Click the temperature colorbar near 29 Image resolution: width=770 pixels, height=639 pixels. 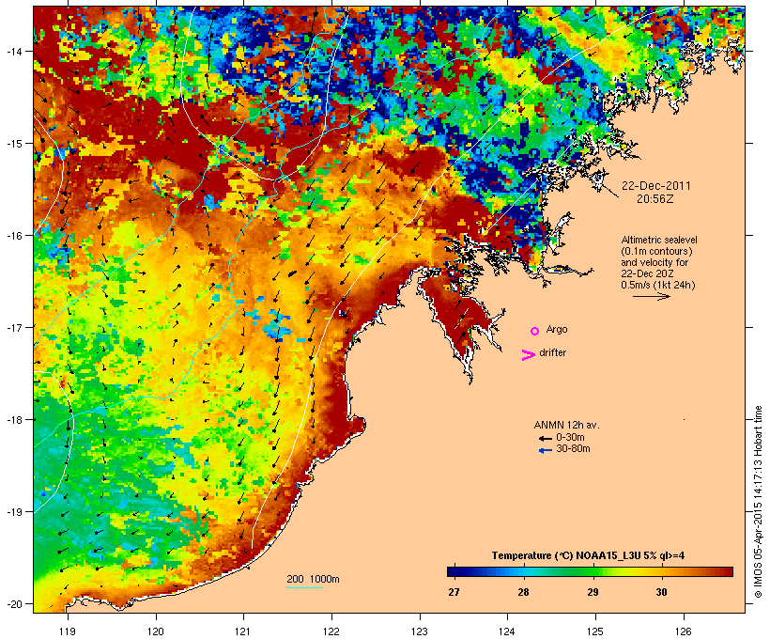[x=593, y=571]
